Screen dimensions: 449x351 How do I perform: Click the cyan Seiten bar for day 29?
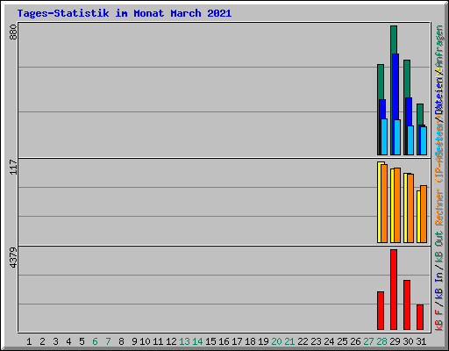click(397, 137)
